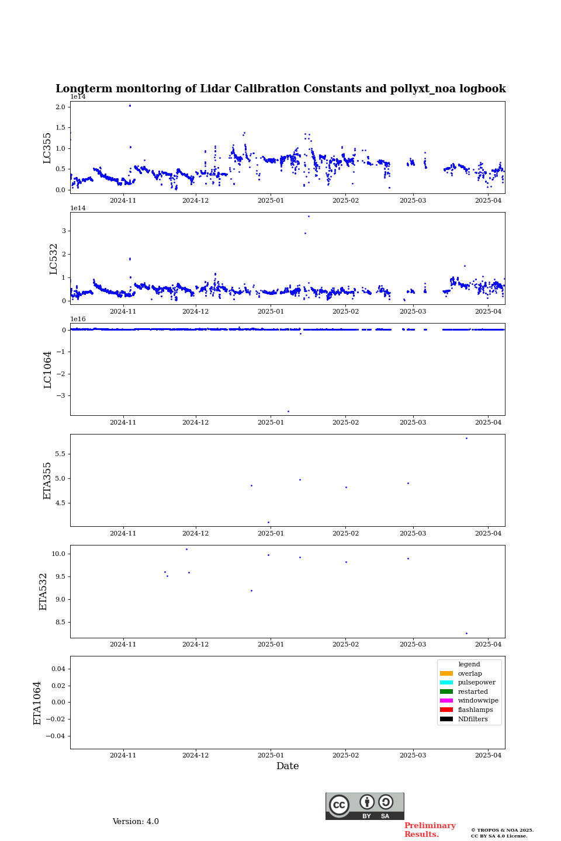Click the lowest outlier point in LC1064 plot
561x841 pixels.
click(288, 411)
